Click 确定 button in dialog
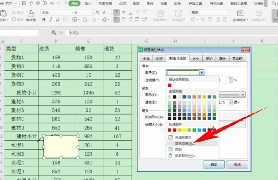 coord(214,164)
